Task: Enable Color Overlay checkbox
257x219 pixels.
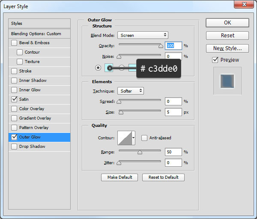Action: point(14,109)
